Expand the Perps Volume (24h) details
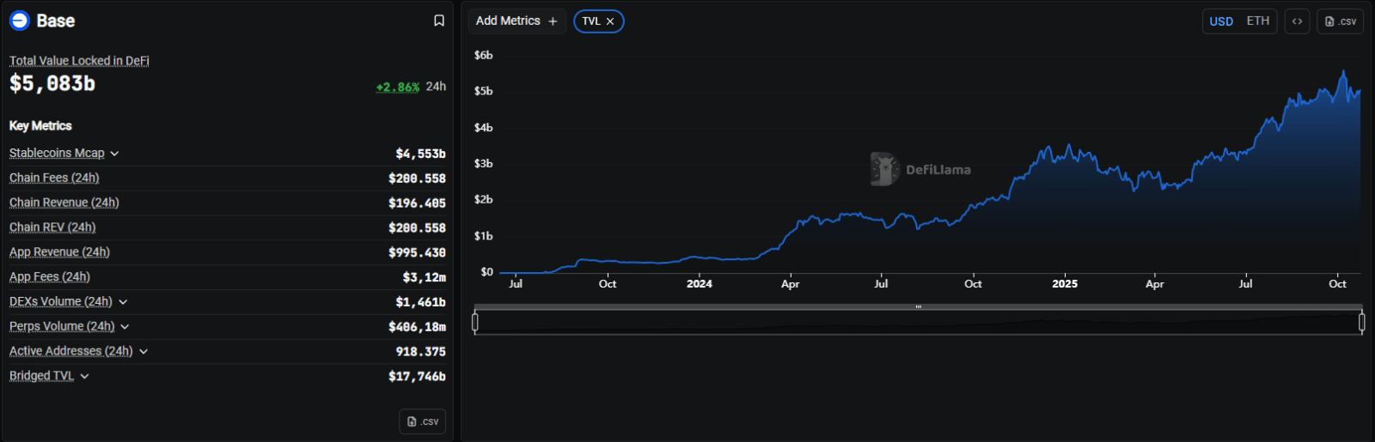Viewport: 1375px width, 442px height. point(125,327)
